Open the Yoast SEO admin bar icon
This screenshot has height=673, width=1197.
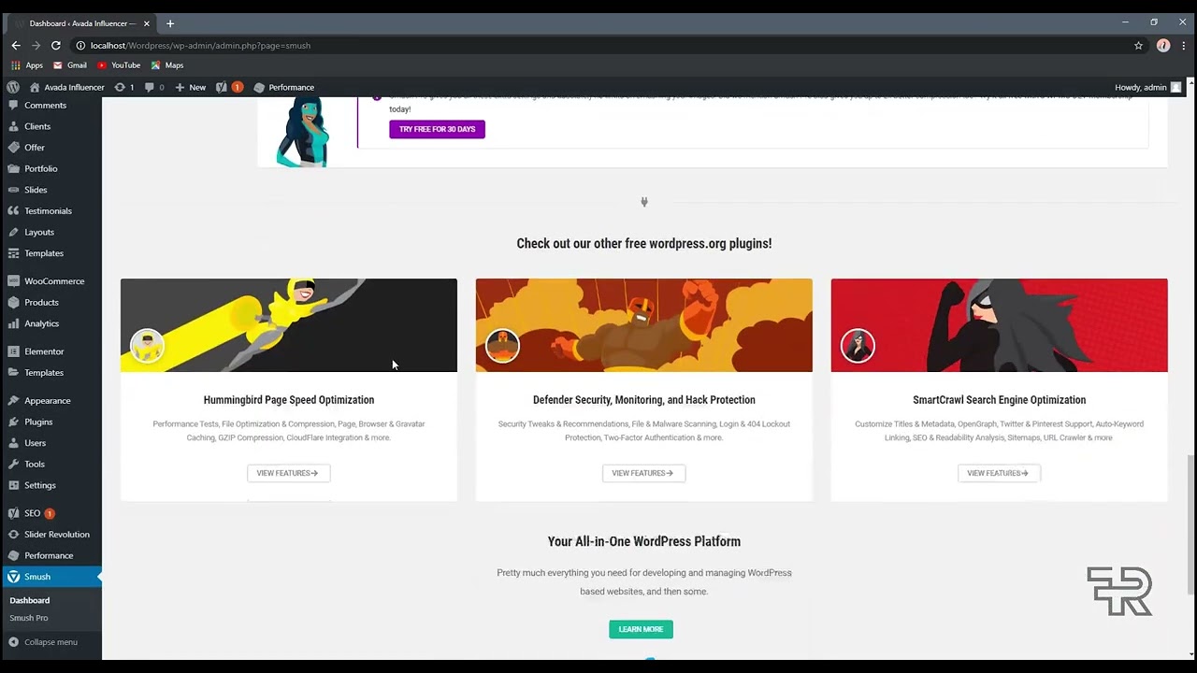(x=229, y=87)
